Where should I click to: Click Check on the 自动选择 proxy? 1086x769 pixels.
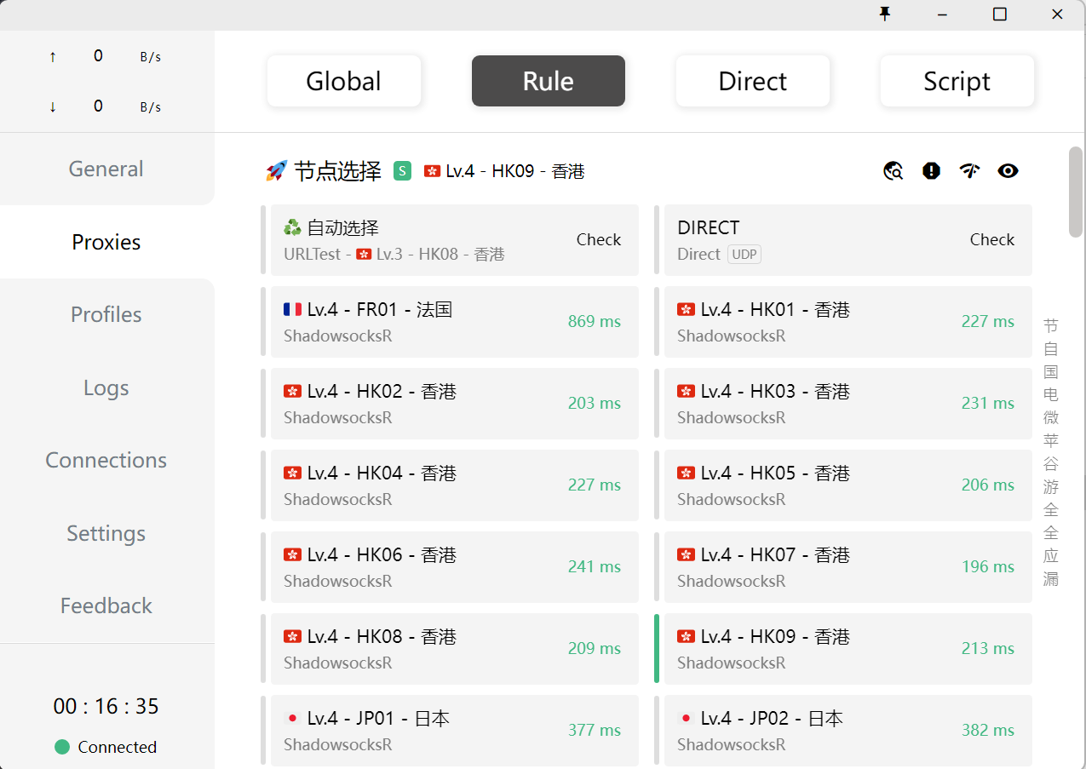tap(598, 240)
